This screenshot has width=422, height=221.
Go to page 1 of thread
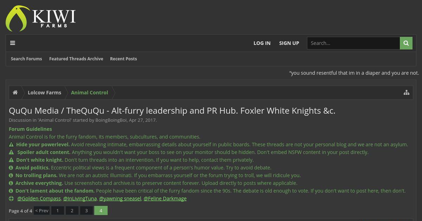coord(58,210)
